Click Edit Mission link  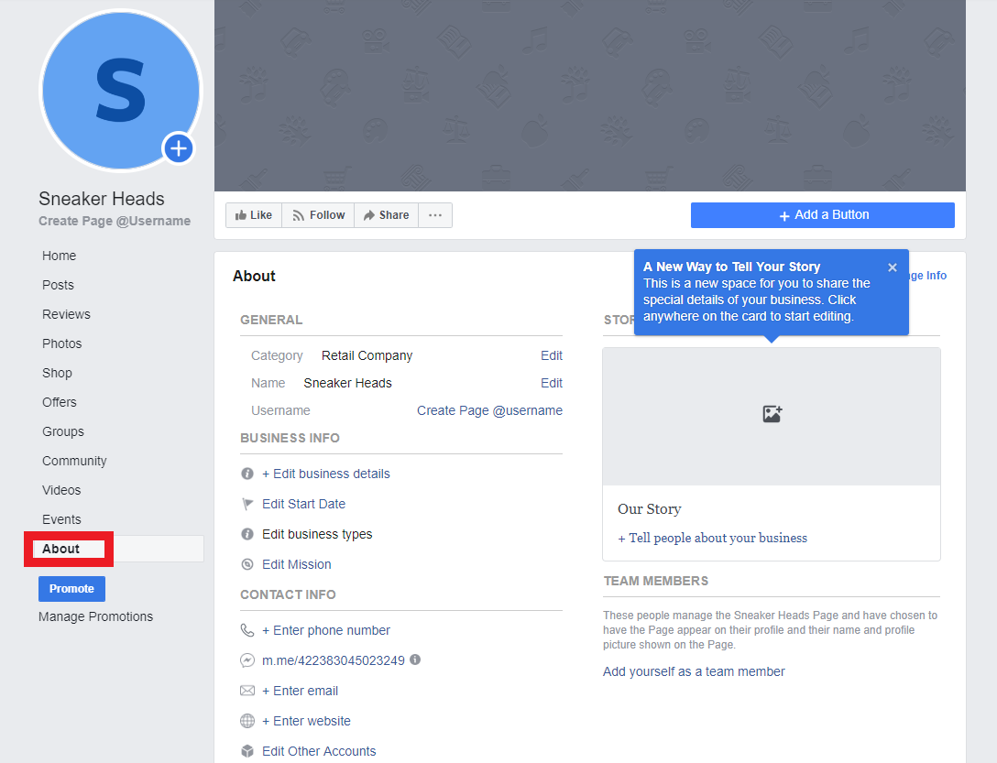[297, 564]
